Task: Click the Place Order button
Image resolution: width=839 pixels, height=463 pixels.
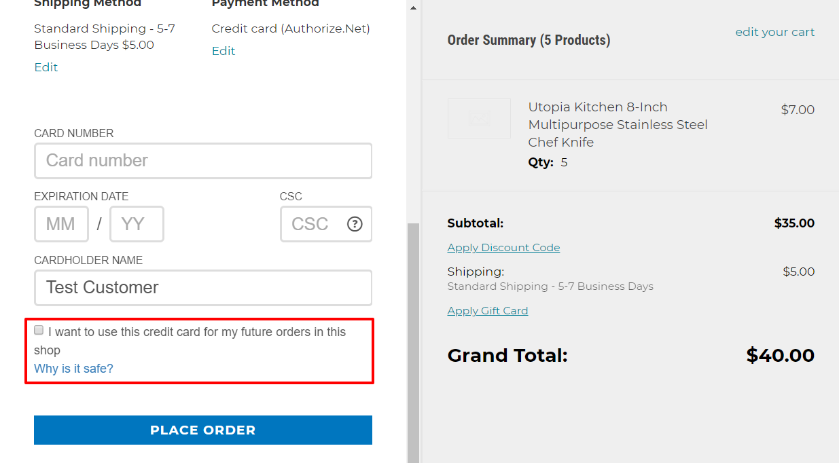Action: [x=203, y=430]
